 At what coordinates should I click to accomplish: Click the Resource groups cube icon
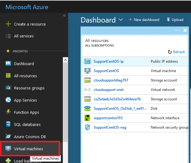[8, 88]
